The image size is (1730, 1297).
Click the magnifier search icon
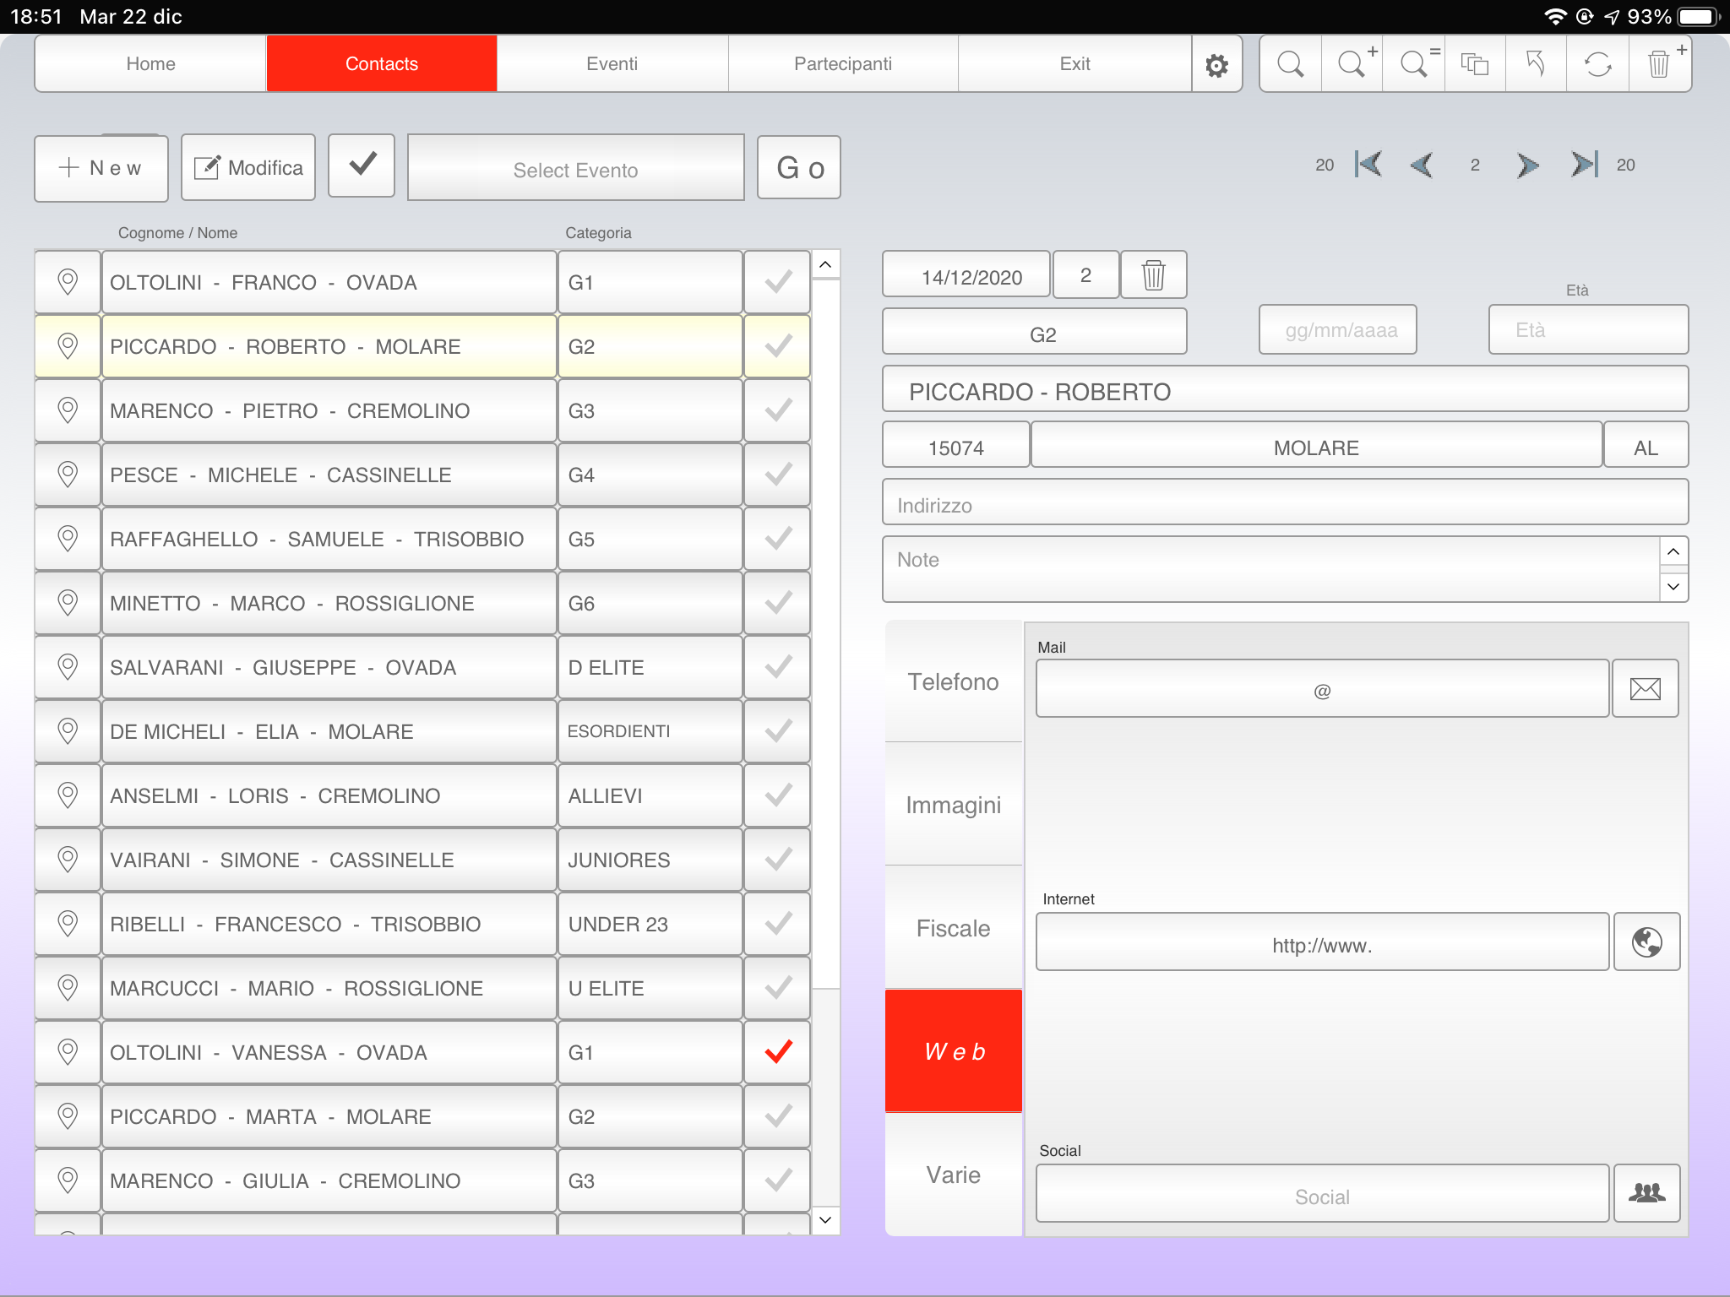point(1290,64)
